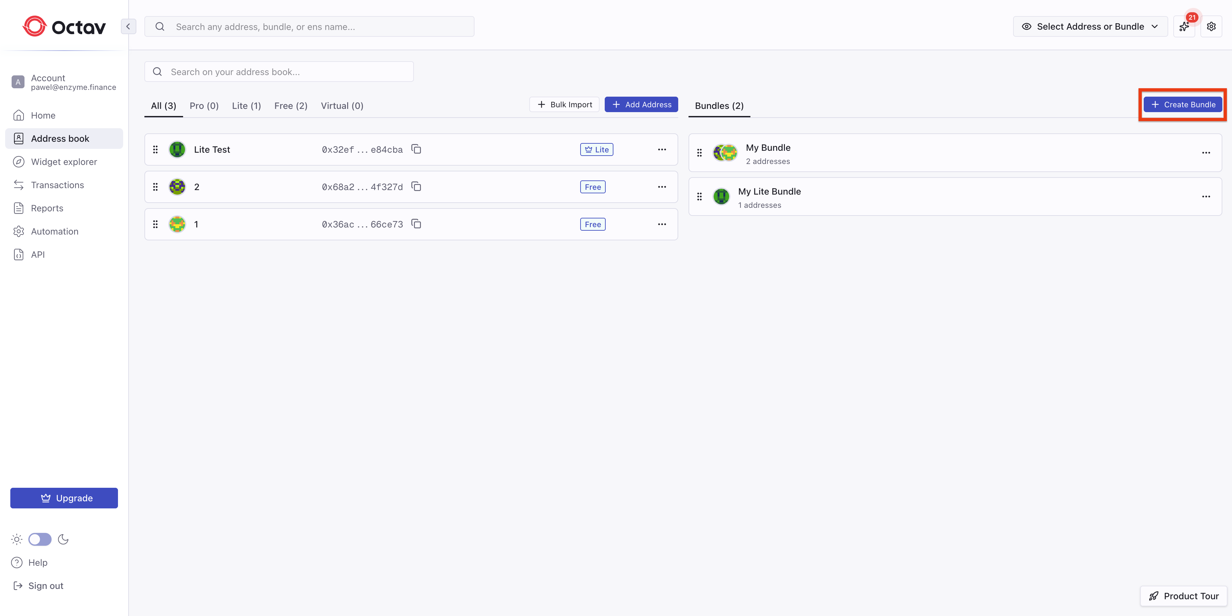Click the Lite badge on Lite Test
1232x616 pixels.
[596, 149]
